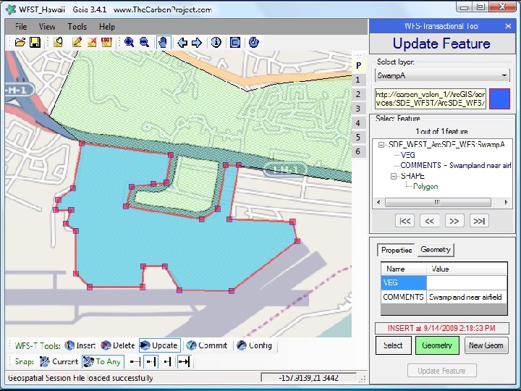The height and width of the screenshot is (391, 521).
Task: Click the open folder toolbar icon
Action: 20,42
